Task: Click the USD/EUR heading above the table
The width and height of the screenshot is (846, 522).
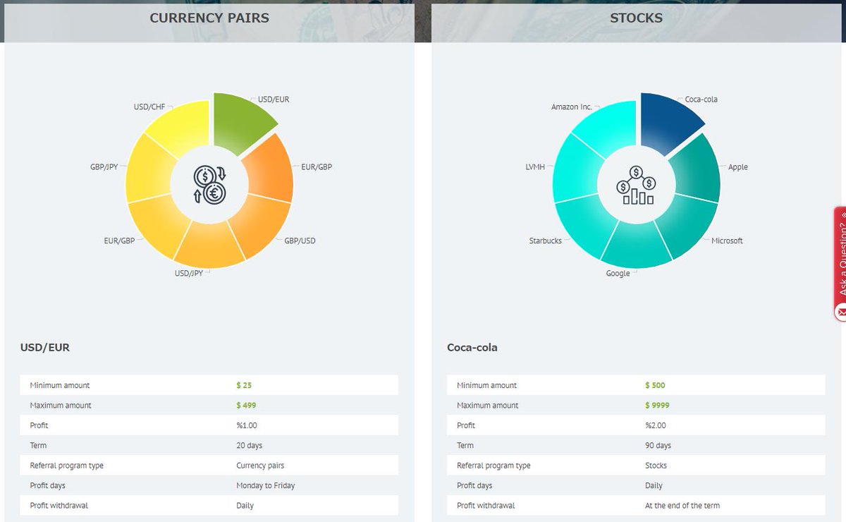Action: pyautogui.click(x=45, y=347)
